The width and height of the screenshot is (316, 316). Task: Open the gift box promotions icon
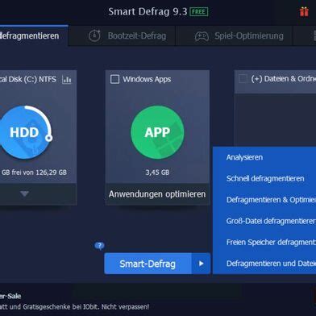[x=304, y=12]
